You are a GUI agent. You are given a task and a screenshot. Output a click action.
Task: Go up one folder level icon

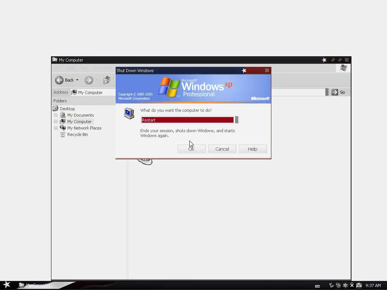[x=107, y=80]
